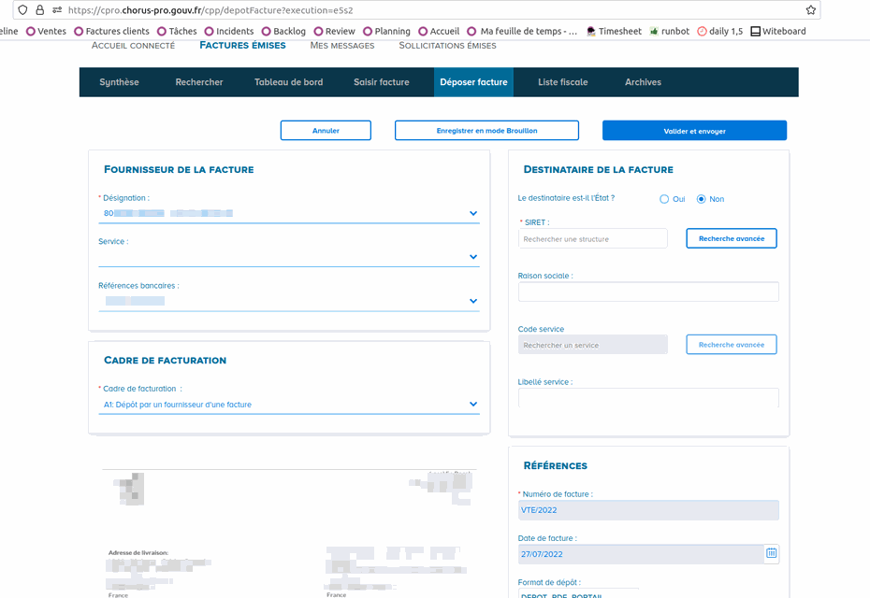
Task: Open the runbot bookmark
Action: click(x=668, y=31)
